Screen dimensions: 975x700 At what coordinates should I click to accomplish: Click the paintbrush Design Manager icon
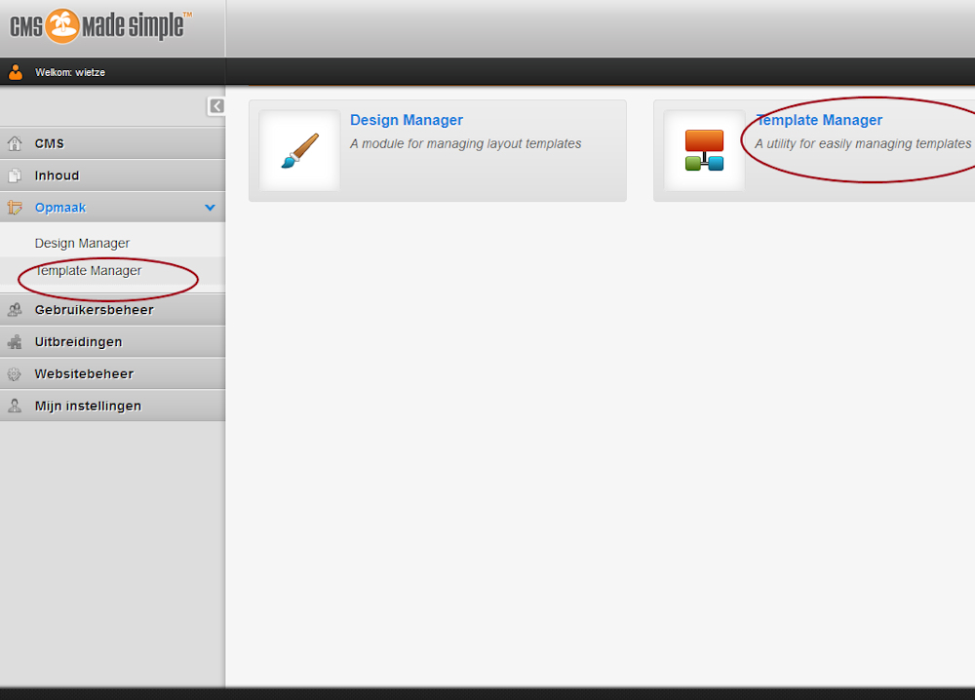click(299, 150)
